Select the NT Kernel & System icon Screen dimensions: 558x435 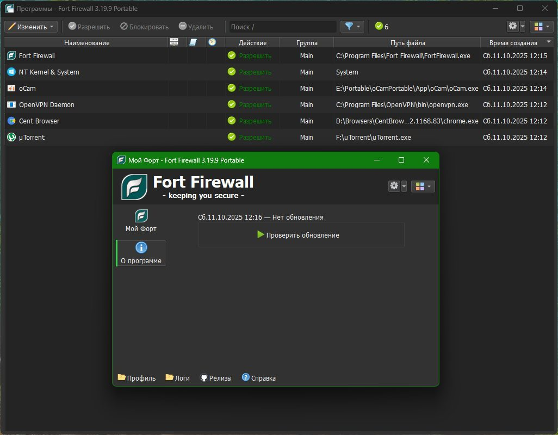click(x=11, y=72)
